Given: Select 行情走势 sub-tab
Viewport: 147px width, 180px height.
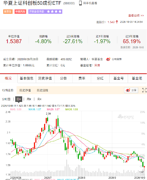Looking at the screenshot, I should [x=8, y=90].
